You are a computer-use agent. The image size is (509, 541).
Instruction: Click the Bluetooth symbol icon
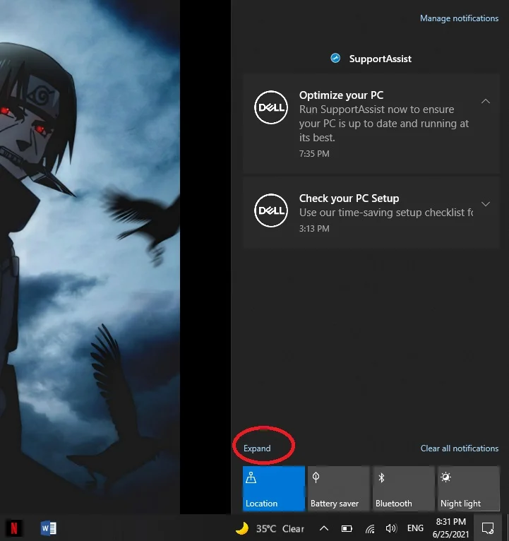click(x=381, y=477)
